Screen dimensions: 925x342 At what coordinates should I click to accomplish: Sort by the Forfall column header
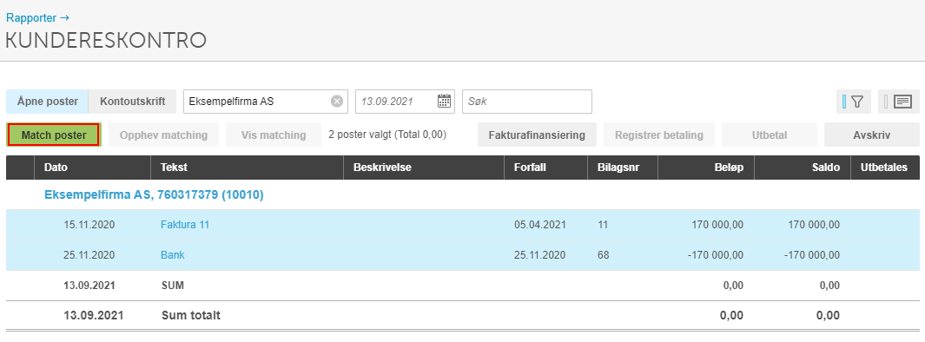click(x=546, y=168)
